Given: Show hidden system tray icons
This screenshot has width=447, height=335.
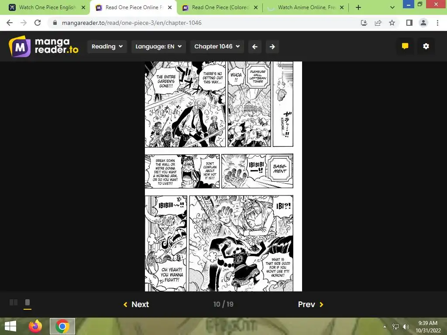Looking at the screenshot, I should click(385, 326).
